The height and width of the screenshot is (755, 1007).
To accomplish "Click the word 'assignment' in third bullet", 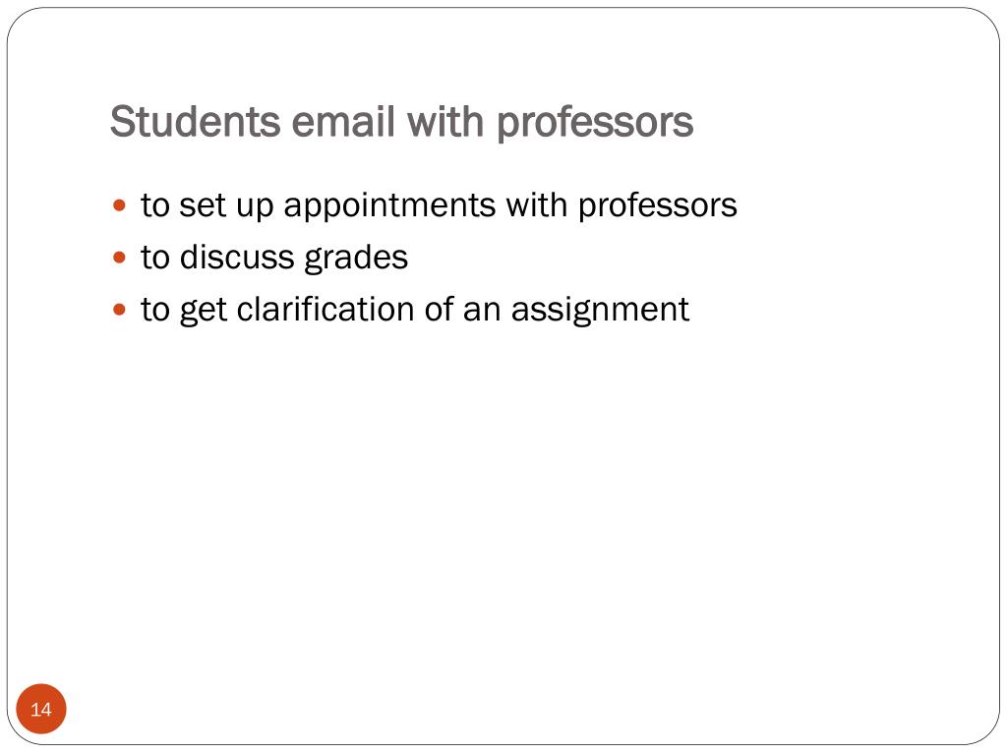I will [600, 311].
